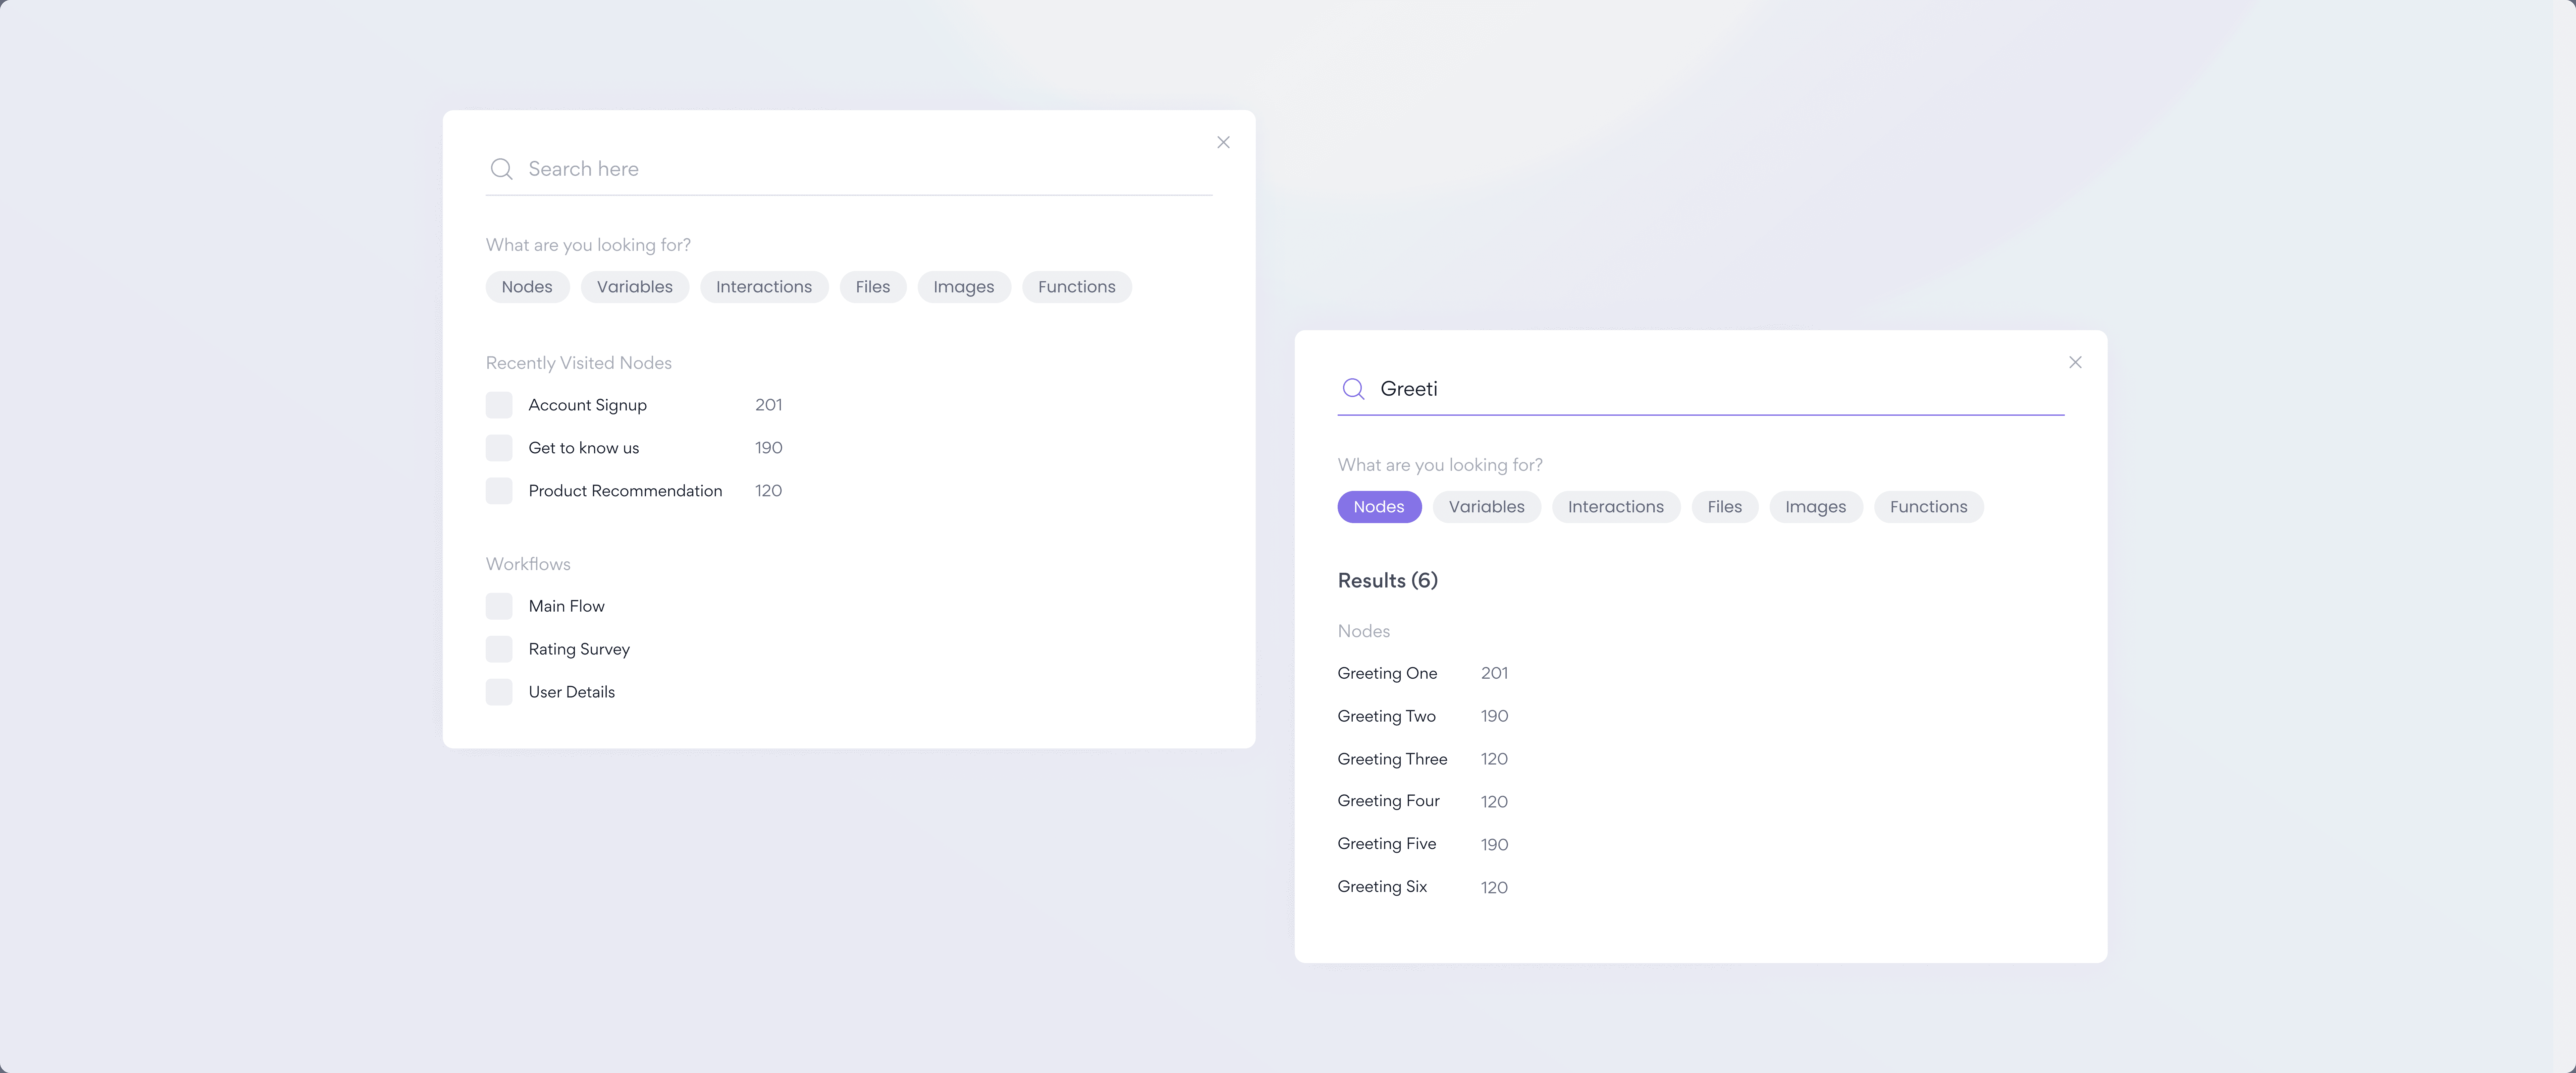Click the Main Flow workflow icon
Screen dimensions: 2576x1073
coord(499,606)
